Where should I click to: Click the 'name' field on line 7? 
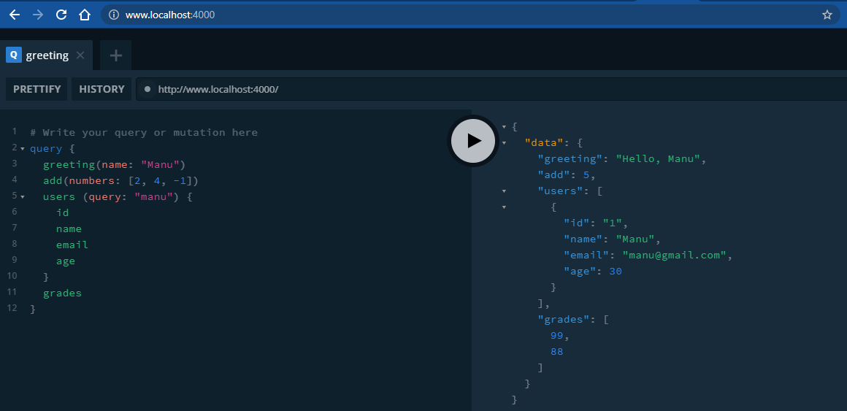tap(69, 229)
